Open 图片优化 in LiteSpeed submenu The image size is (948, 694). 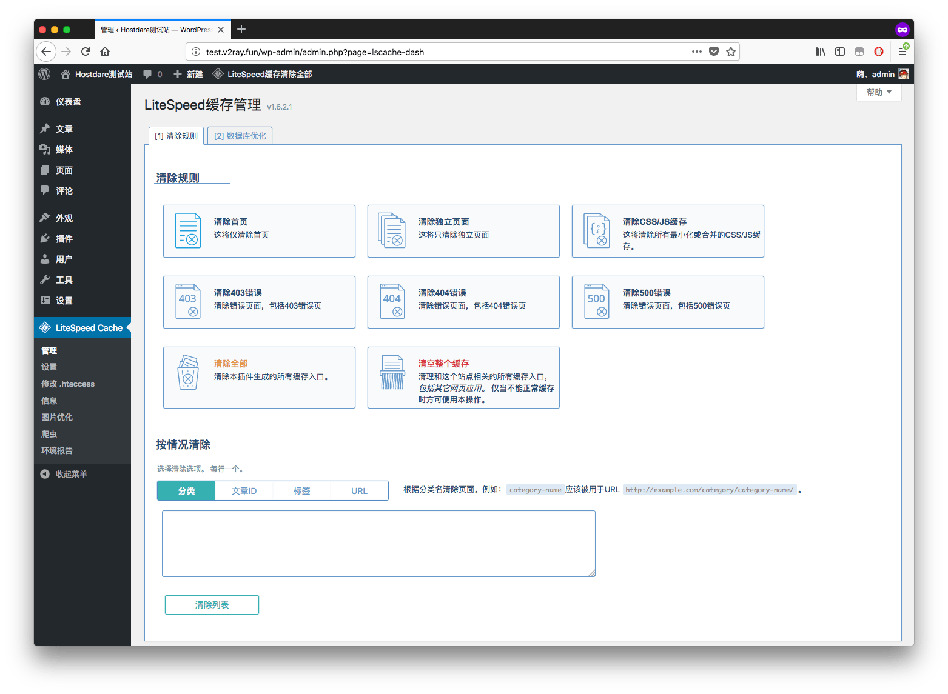pyautogui.click(x=57, y=417)
